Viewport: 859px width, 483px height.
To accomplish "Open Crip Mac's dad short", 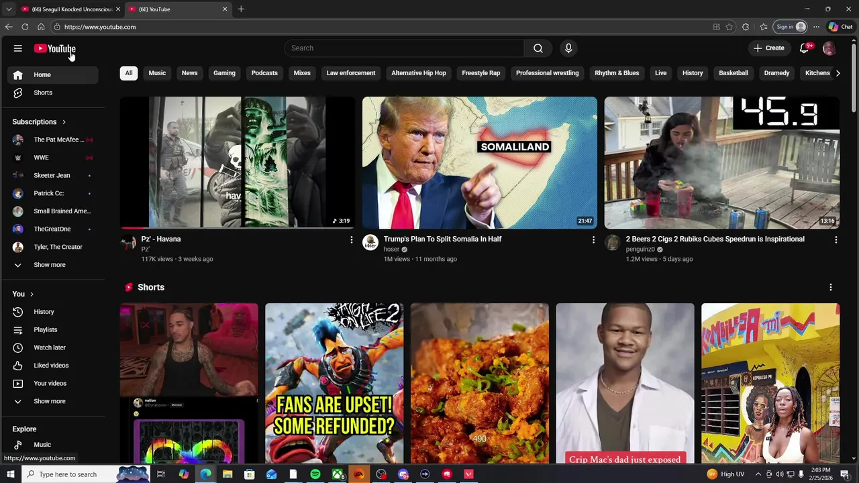I will (625, 383).
